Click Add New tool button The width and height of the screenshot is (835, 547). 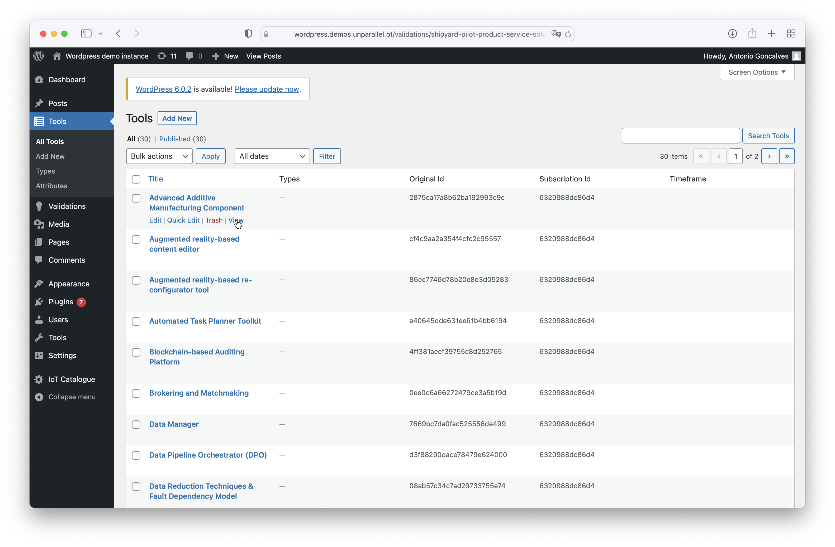point(177,118)
